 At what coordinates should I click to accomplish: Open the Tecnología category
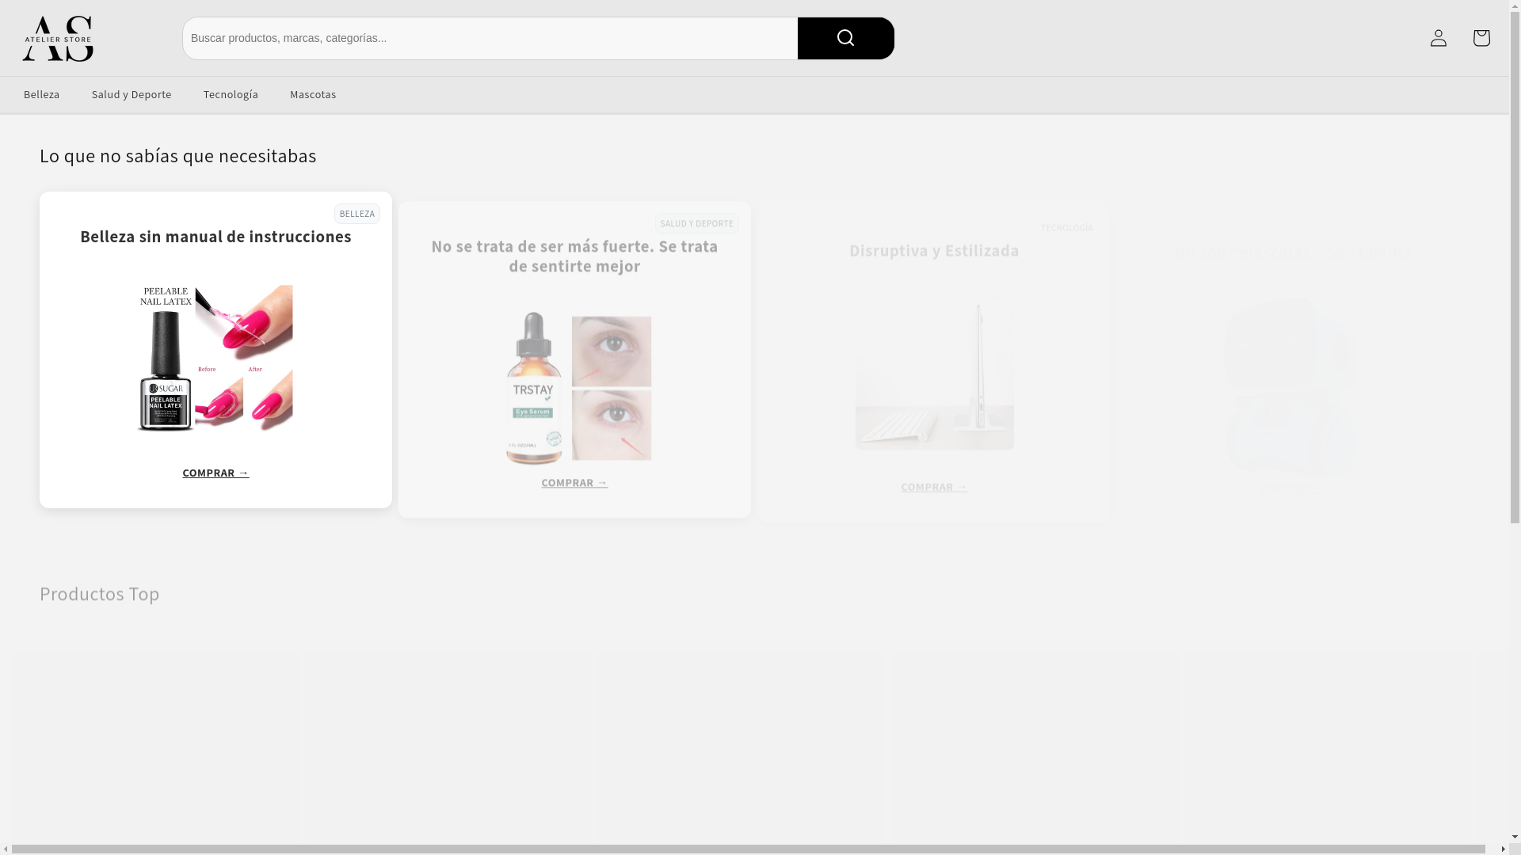[x=231, y=94]
